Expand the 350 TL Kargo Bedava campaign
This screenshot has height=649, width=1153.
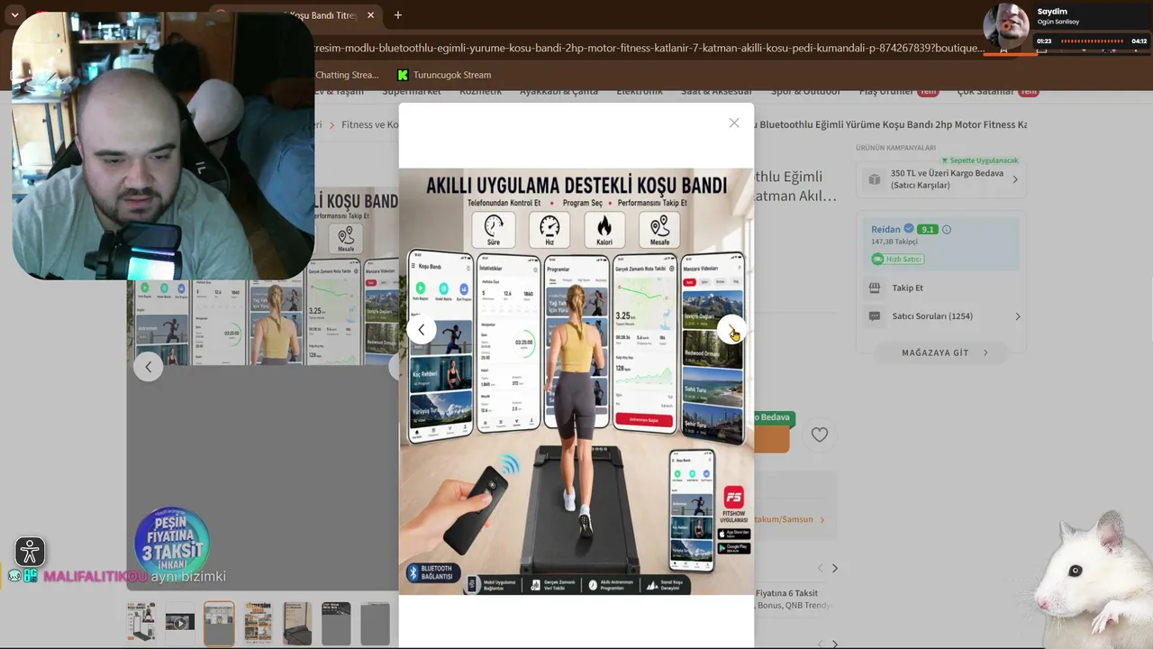click(1015, 179)
